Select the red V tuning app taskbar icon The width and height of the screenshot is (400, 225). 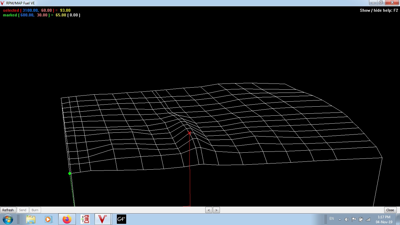(x=102, y=219)
